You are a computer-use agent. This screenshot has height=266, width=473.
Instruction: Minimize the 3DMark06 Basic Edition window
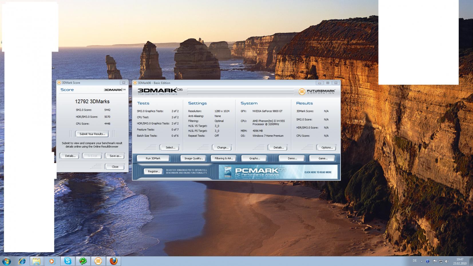pos(319,83)
